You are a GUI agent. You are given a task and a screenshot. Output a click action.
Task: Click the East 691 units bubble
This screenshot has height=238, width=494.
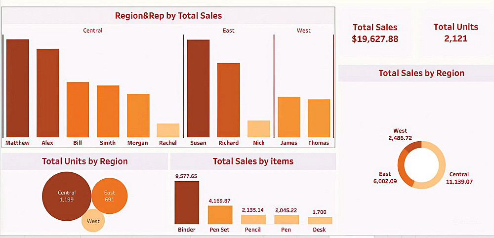coord(110,196)
